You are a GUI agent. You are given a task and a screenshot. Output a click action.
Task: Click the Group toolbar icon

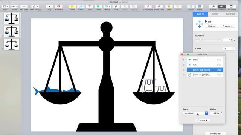click(x=125, y=6)
